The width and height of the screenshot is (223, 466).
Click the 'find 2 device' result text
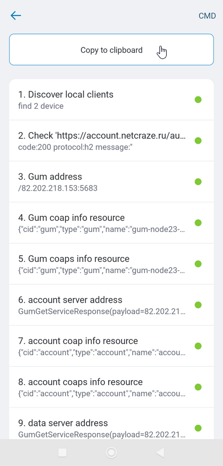[41, 106]
